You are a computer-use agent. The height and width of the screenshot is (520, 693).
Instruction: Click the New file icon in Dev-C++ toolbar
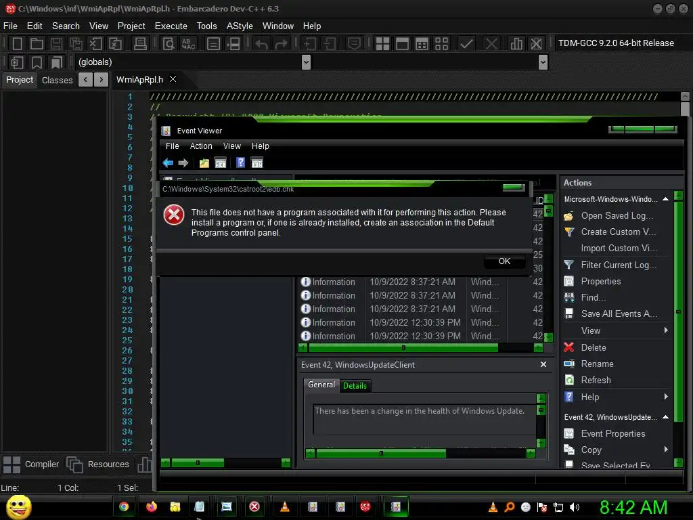[17, 44]
